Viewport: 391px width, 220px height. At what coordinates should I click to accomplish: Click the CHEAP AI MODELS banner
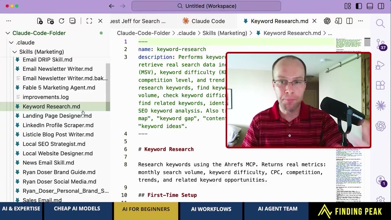[x=77, y=209]
